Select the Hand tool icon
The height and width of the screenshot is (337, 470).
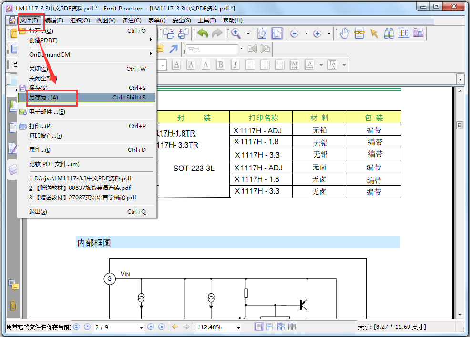point(345,33)
